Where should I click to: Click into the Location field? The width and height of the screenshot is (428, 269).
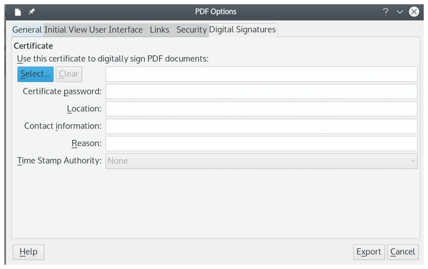(x=261, y=109)
